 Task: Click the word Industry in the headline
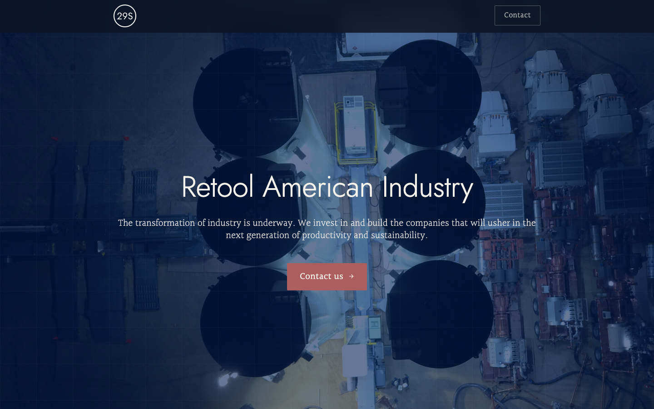(427, 188)
